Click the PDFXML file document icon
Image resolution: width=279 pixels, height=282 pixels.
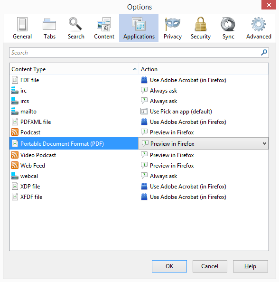pyautogui.click(x=15, y=122)
